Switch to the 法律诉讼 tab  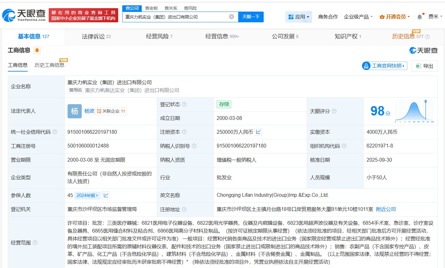click(96, 37)
